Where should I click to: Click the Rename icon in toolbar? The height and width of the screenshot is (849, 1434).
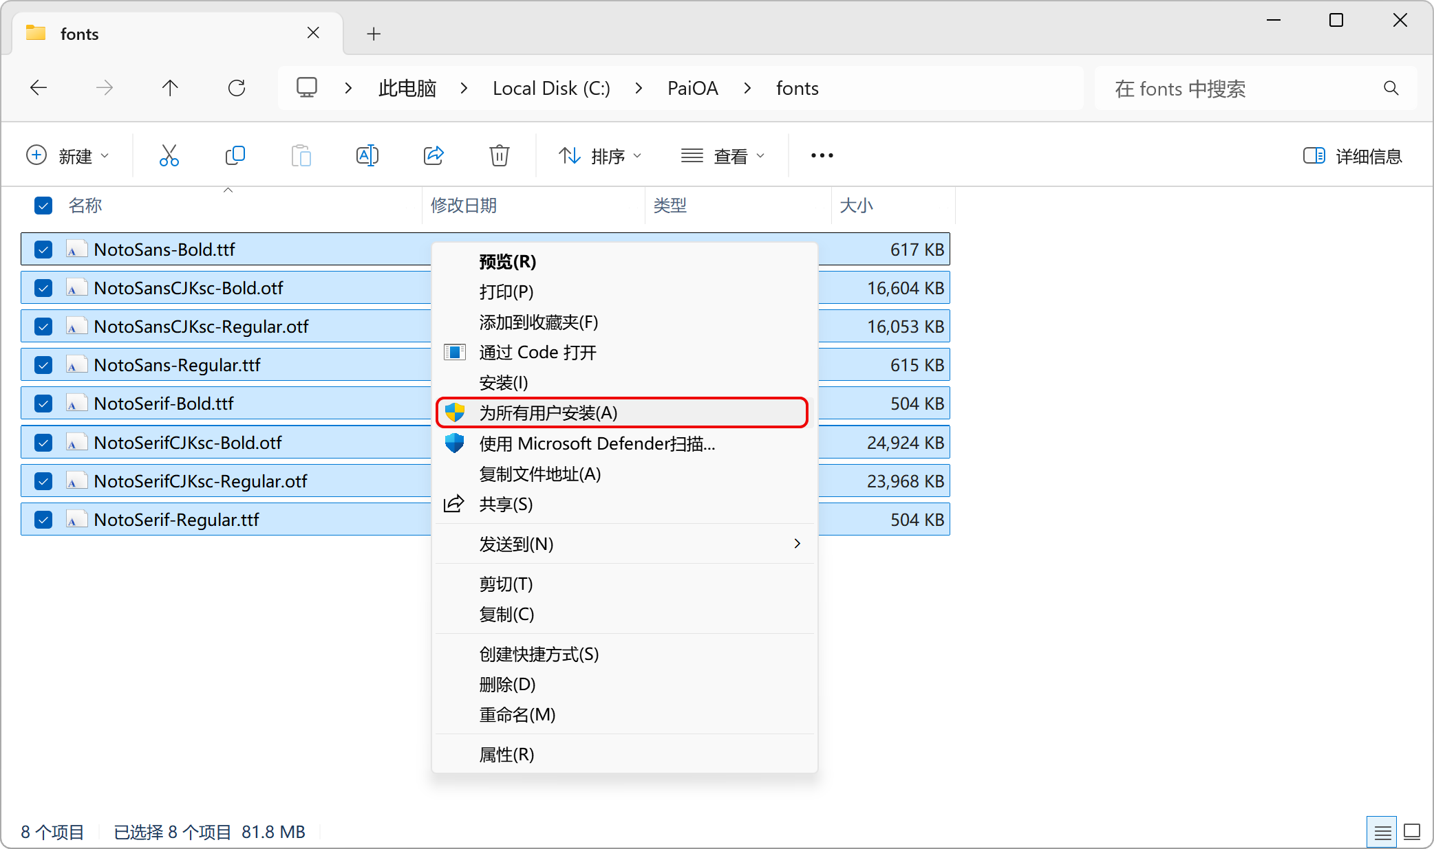click(x=367, y=155)
